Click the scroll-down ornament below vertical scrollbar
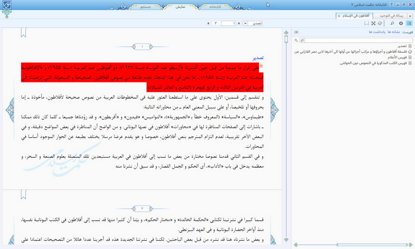This screenshot has height=249, width=415. coord(286,239)
